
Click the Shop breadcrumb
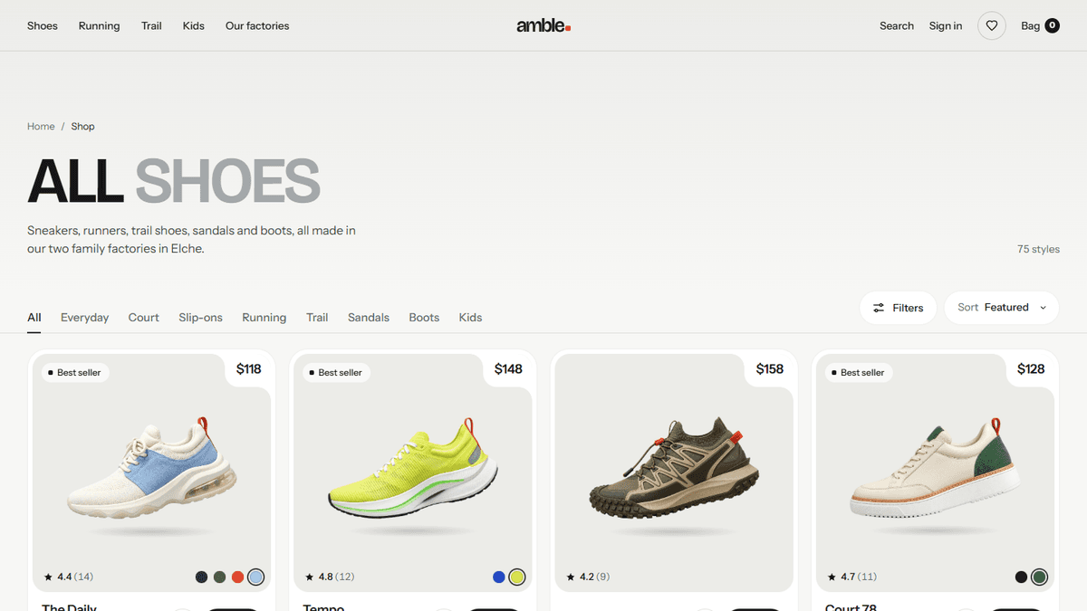point(82,127)
